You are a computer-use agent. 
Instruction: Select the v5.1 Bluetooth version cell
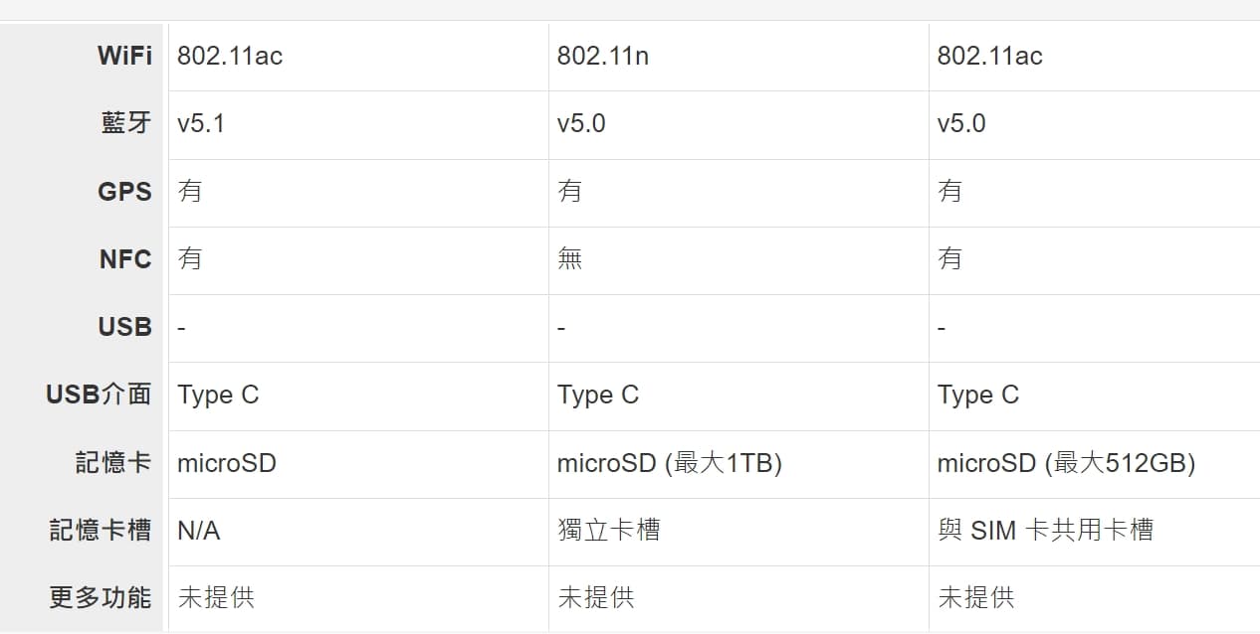point(201,123)
